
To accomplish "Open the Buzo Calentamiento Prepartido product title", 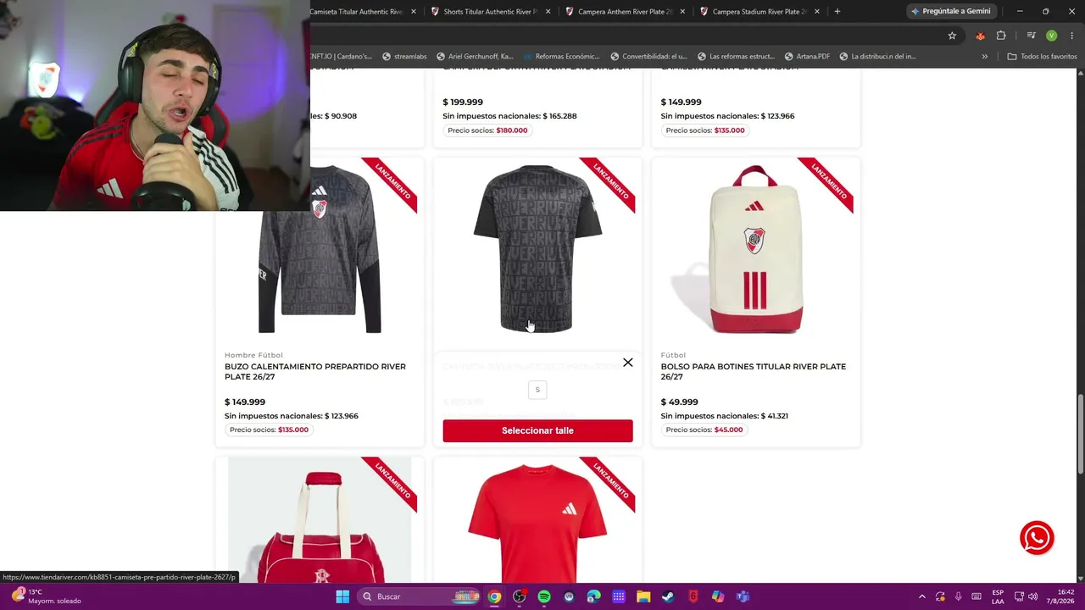I will click(x=315, y=372).
